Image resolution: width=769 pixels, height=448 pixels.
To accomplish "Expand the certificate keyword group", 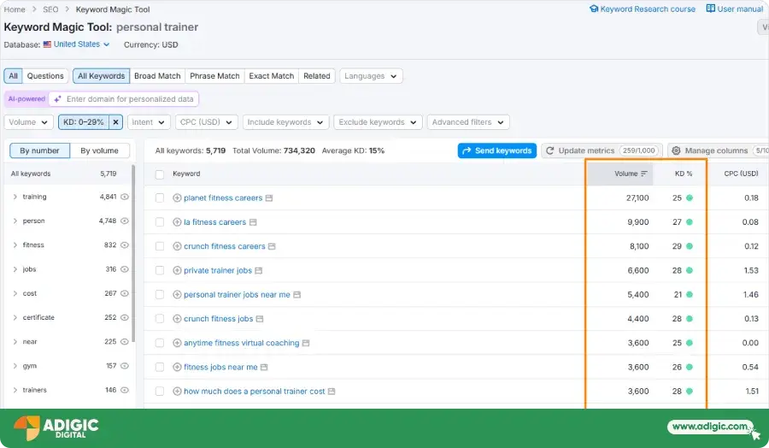I will click(15, 317).
